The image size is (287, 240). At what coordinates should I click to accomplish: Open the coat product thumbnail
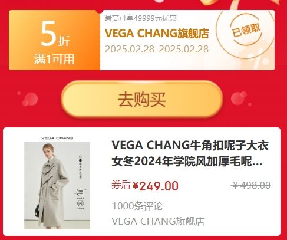pyautogui.click(x=57, y=185)
